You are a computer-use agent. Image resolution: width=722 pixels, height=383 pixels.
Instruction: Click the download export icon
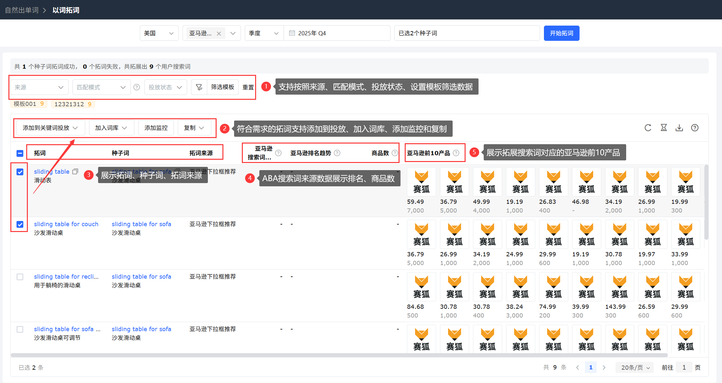(679, 128)
